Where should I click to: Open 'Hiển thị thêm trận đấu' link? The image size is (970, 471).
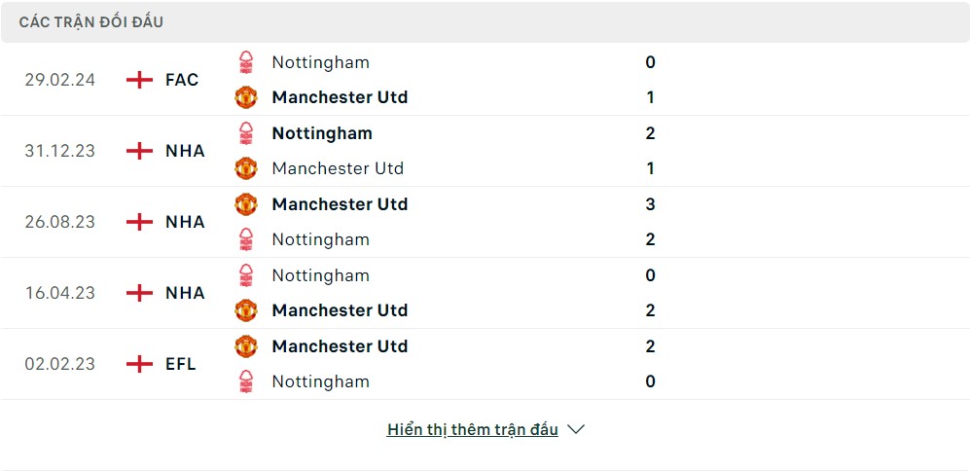click(473, 429)
